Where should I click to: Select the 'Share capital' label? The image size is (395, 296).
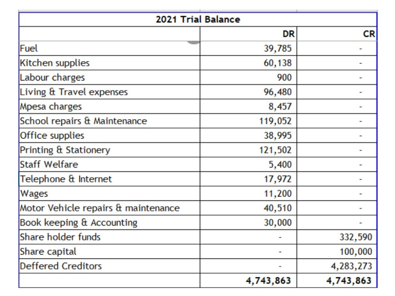48,252
